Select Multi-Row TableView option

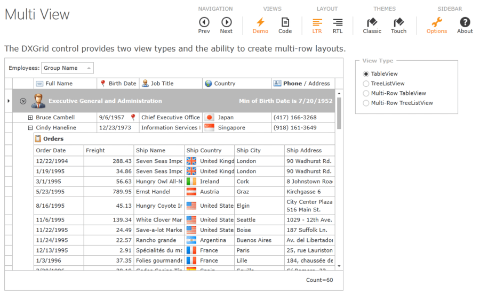click(x=366, y=93)
